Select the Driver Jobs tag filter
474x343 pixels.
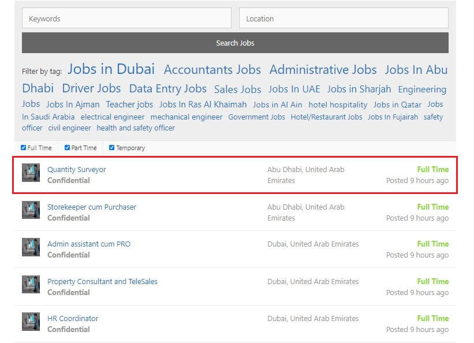pyautogui.click(x=91, y=88)
